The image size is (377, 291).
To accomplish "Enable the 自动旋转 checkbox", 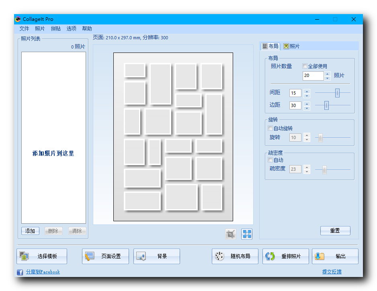I will point(270,128).
